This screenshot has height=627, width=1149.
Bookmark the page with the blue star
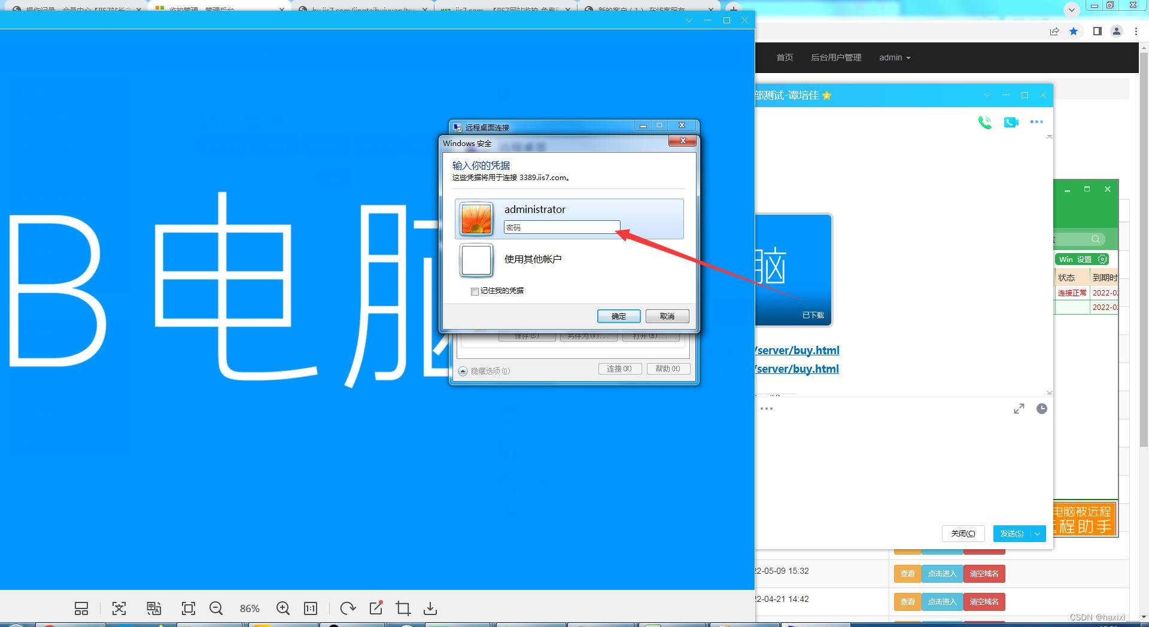(x=1074, y=31)
